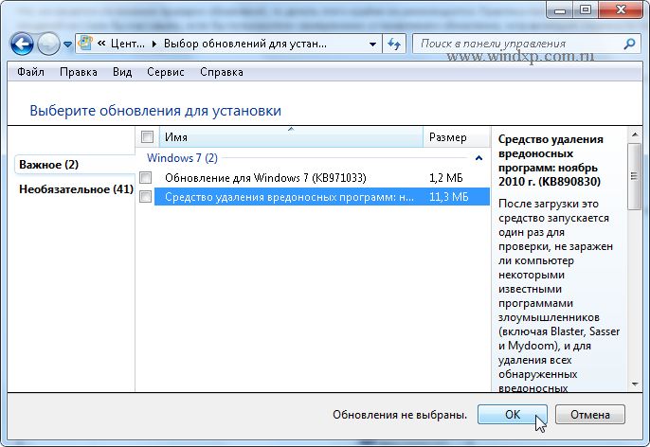Image resolution: width=650 pixels, height=447 pixels.
Task: Select the Необязательное (41) category tab
Action: click(x=76, y=189)
